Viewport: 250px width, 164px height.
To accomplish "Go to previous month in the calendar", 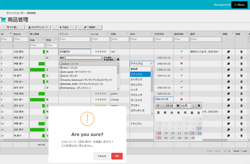I will [158, 106].
